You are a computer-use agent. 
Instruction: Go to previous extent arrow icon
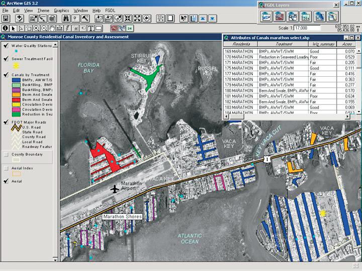click(x=147, y=19)
